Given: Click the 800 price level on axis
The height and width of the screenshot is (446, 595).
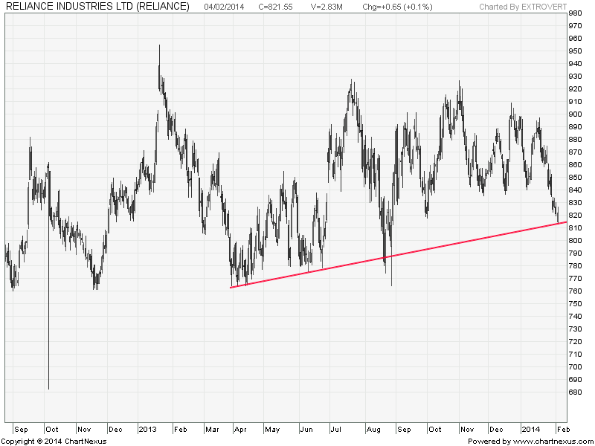Looking at the screenshot, I should (574, 241).
